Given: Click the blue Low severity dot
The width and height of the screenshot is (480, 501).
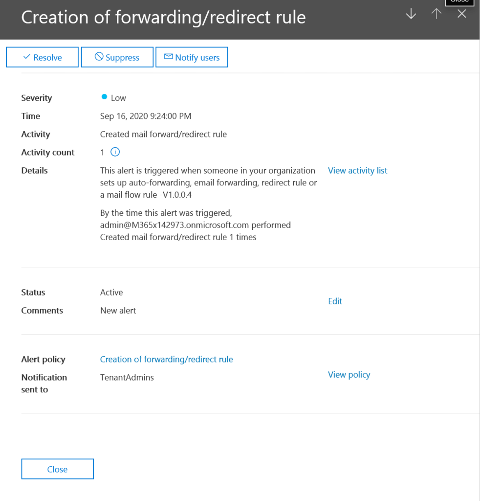Looking at the screenshot, I should [x=104, y=97].
